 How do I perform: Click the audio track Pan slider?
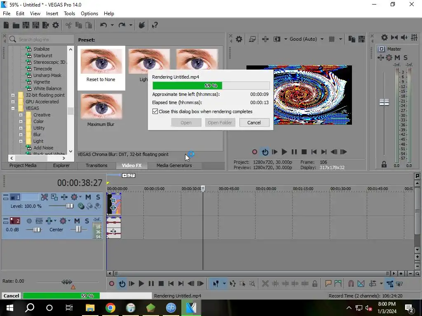point(78,229)
